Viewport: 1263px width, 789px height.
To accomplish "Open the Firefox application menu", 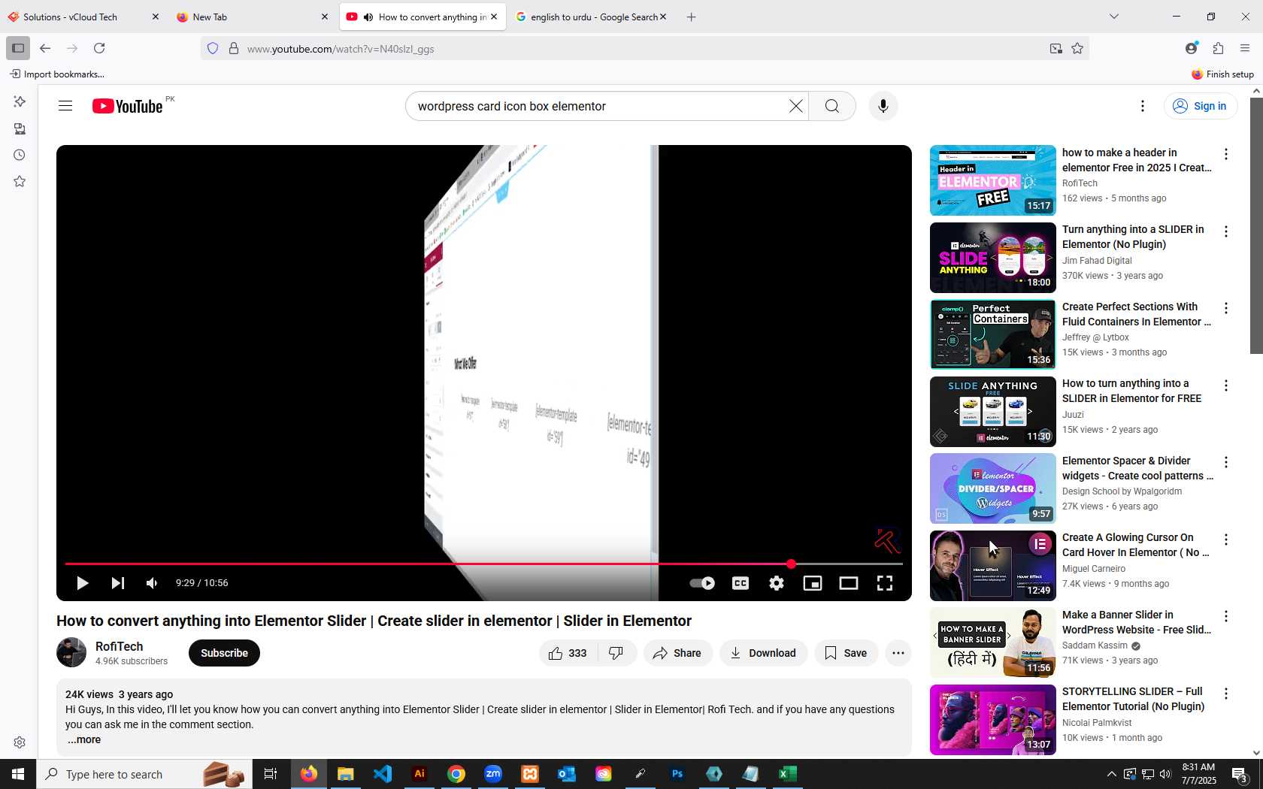I will click(1245, 48).
